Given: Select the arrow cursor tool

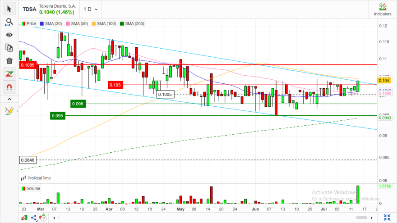Looking at the screenshot, I should 9,9.
